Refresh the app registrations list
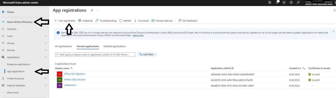The image size is (336, 98). pos(125,21)
